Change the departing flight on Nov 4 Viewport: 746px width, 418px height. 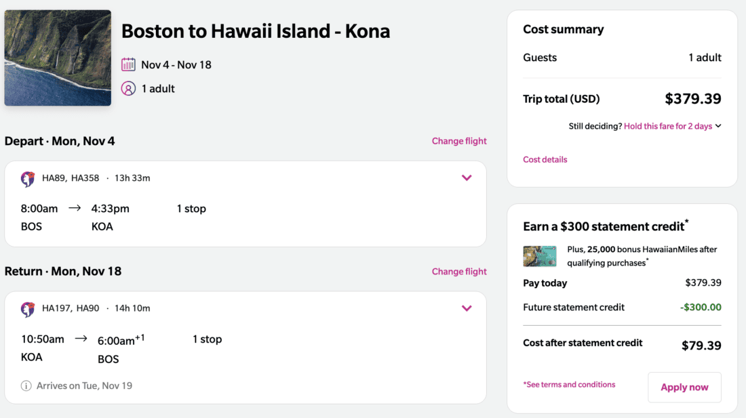(x=459, y=142)
